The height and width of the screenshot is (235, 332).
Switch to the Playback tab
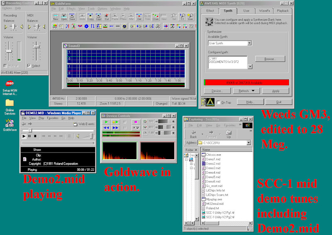283,11
